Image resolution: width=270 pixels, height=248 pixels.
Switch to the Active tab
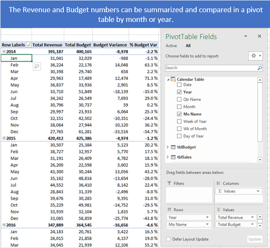coord(171,46)
